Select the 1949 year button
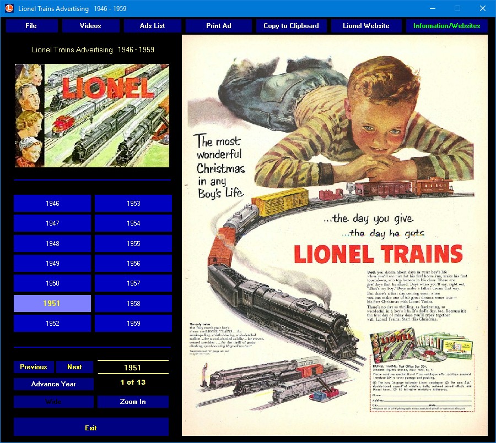 [52, 263]
